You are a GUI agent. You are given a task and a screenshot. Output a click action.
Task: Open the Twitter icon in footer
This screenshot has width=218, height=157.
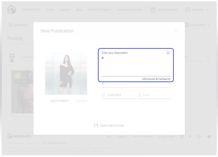pos(209,137)
